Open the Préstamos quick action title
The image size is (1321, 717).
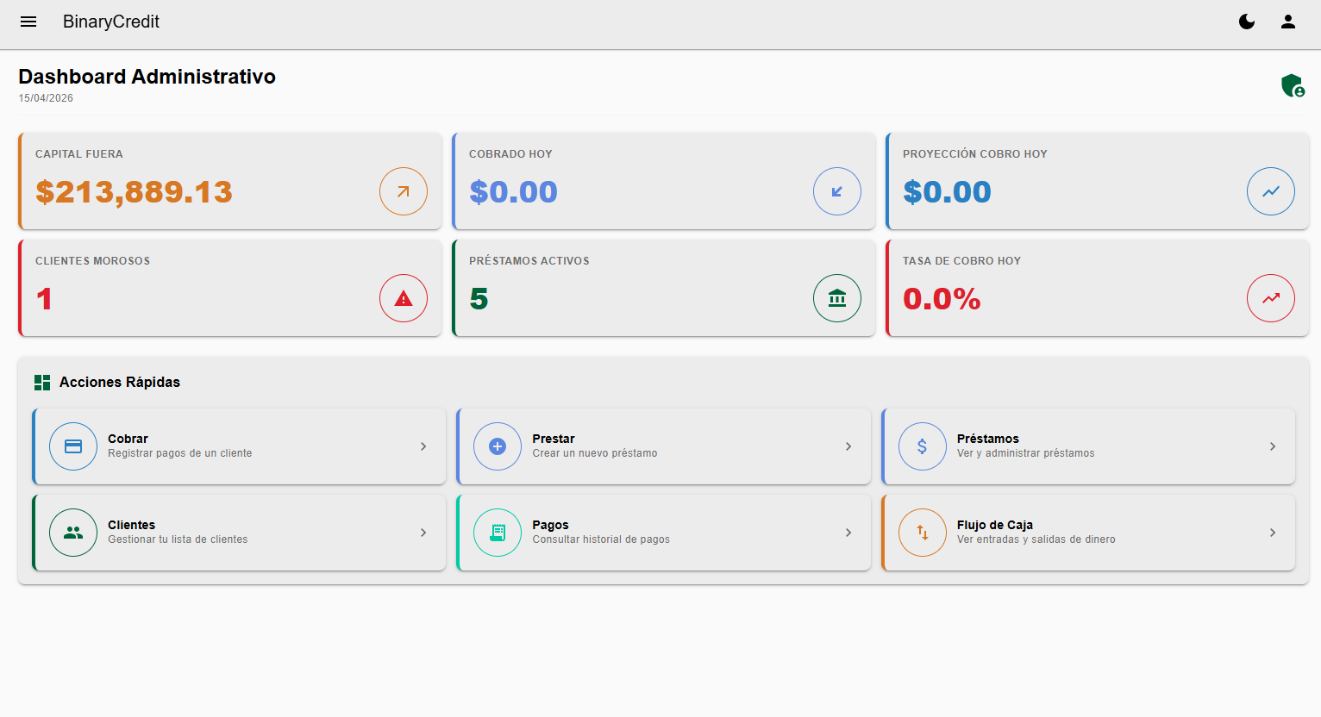[x=988, y=439]
